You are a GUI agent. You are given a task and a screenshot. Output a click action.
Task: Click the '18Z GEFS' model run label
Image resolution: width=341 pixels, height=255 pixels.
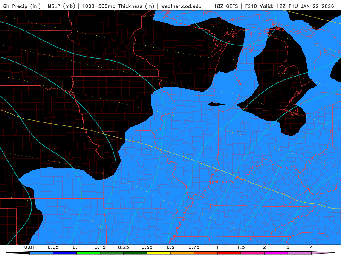point(226,6)
